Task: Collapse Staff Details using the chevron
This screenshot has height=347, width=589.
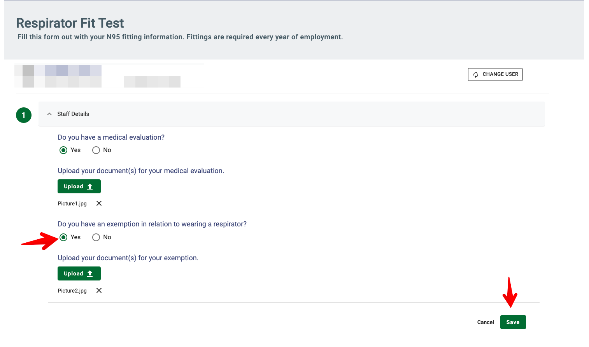Action: (x=49, y=114)
